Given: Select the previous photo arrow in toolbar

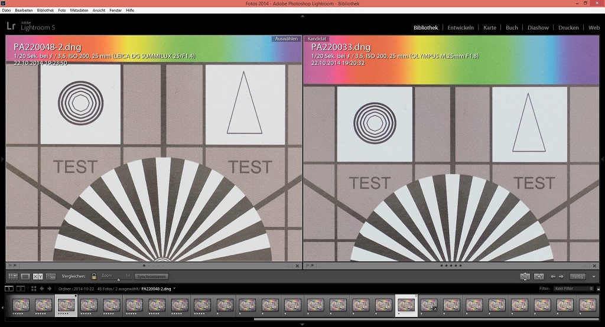Looking at the screenshot, I should click(x=553, y=276).
